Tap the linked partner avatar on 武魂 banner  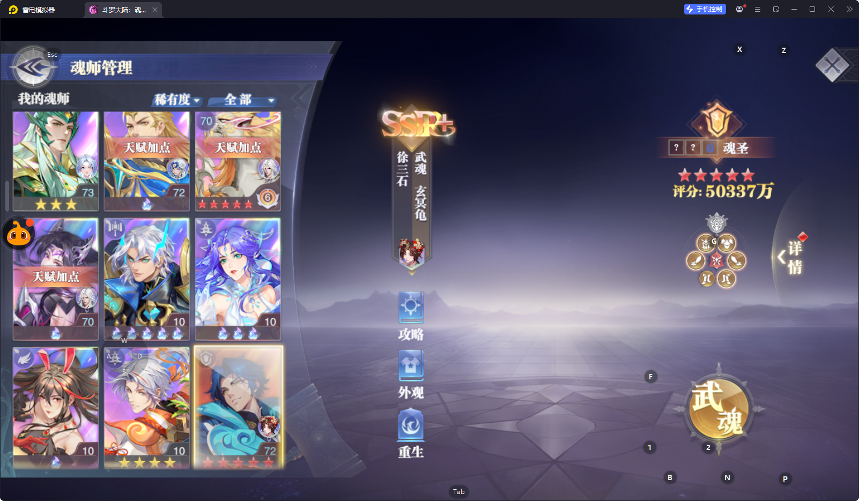(412, 252)
